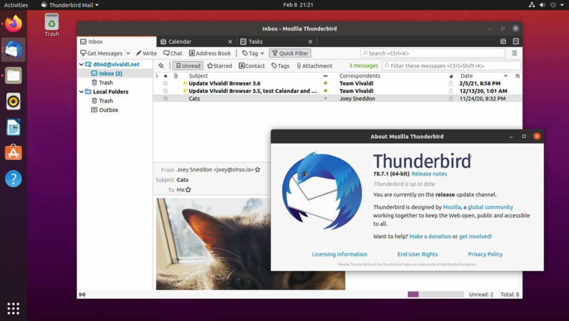Image resolution: width=569 pixels, height=321 pixels.
Task: Sort by the junk status column header
Action: 451,76
